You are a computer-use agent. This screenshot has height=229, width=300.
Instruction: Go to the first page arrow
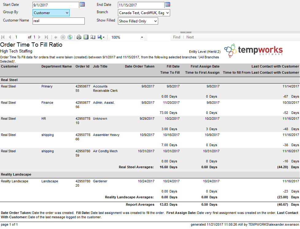(3, 37)
